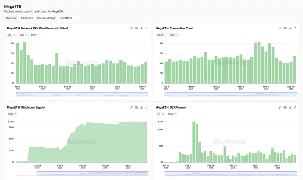Click the $12M axis label on DEX Volume
The width and height of the screenshot is (303, 180).
tap(160, 121)
